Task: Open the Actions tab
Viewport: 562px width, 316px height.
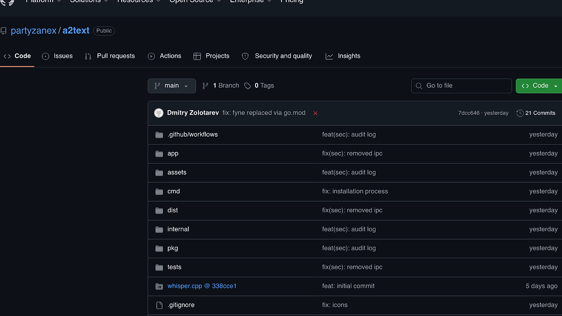Action: pyautogui.click(x=165, y=56)
